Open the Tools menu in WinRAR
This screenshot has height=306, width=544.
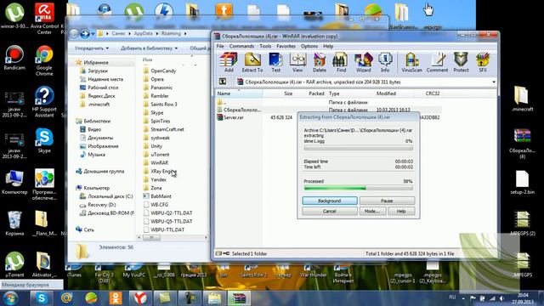pyautogui.click(x=265, y=46)
